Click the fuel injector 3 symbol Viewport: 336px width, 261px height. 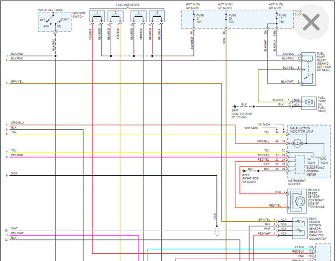click(139, 17)
